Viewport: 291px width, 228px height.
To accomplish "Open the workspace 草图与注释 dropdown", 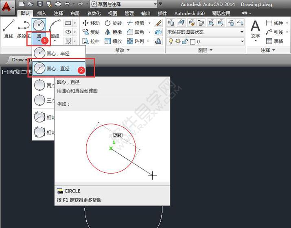I will [124, 4].
